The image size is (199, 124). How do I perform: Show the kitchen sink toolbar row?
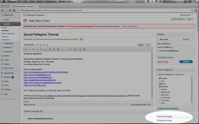pos(84,49)
